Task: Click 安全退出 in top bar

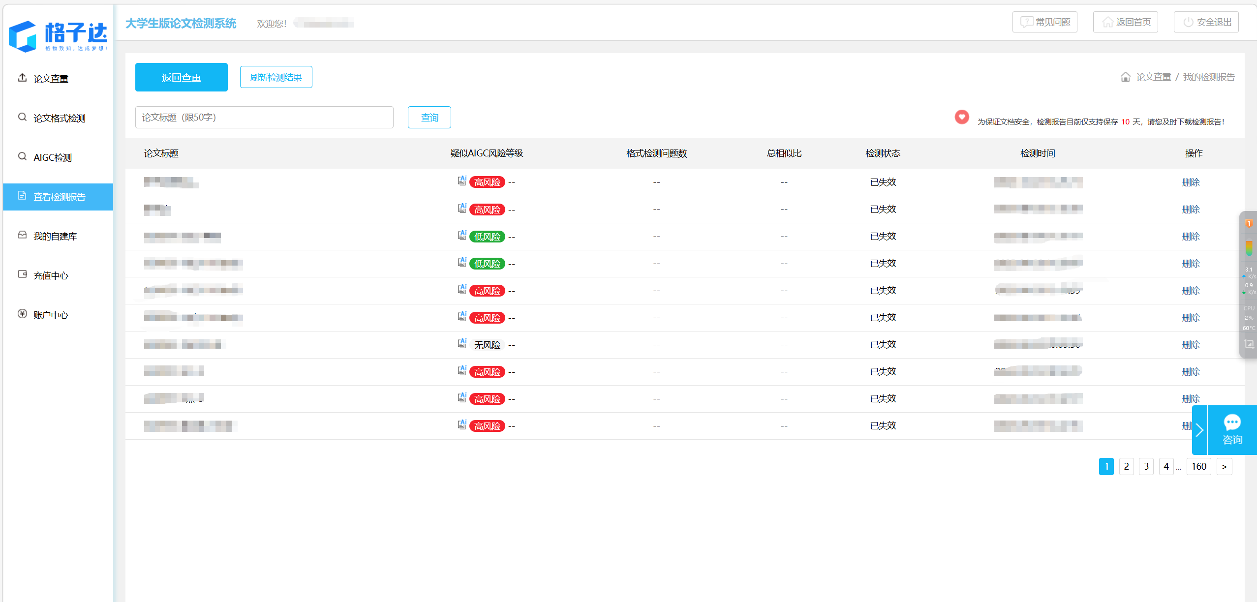Action: point(1206,22)
